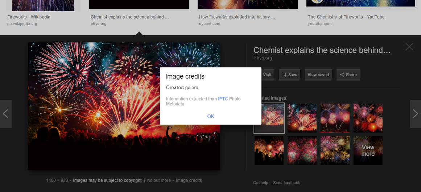Image resolution: width=421 pixels, height=192 pixels.
Task: Select third related thumbnail in top row
Action: coord(335,118)
